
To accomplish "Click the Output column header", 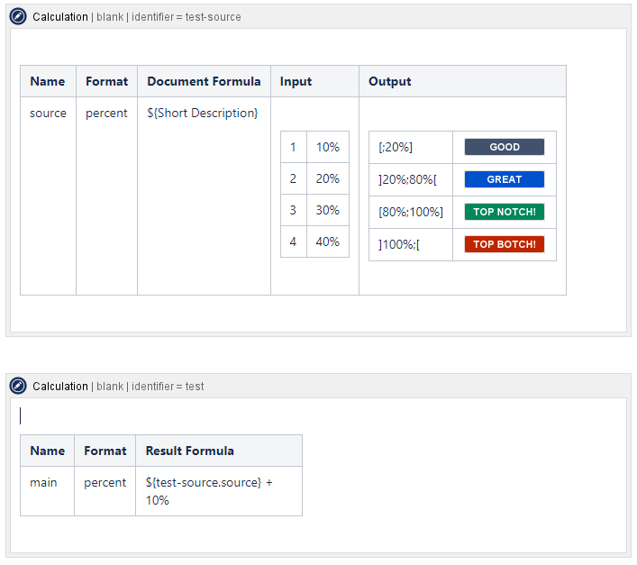I will coord(390,81).
